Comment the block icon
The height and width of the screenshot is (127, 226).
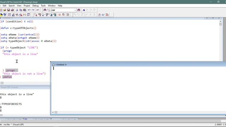pos(59,15)
